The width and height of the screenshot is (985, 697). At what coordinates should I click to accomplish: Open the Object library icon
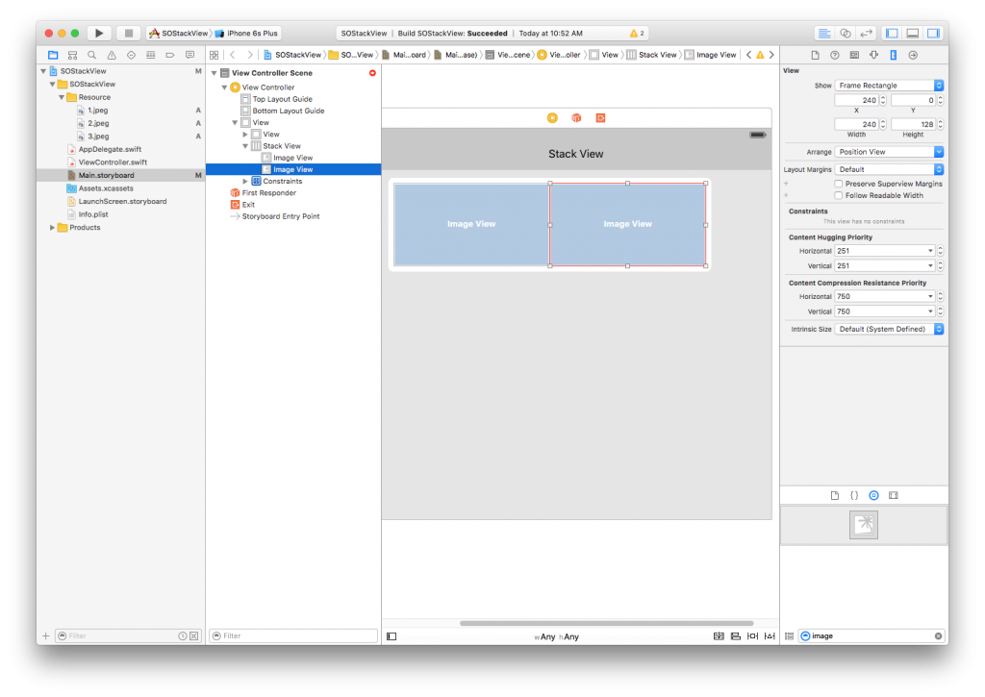point(873,495)
